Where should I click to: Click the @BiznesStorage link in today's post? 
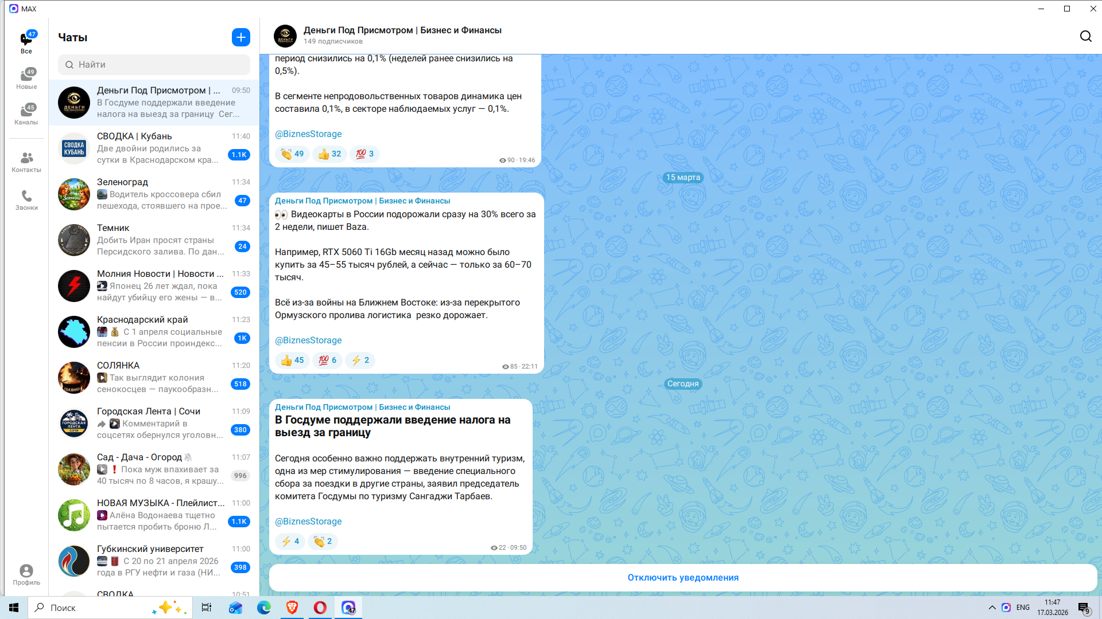click(x=308, y=522)
